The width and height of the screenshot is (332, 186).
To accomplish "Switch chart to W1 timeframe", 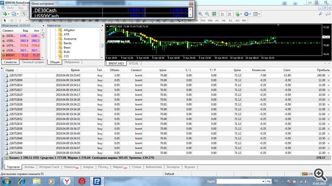I will [x=237, y=20].
